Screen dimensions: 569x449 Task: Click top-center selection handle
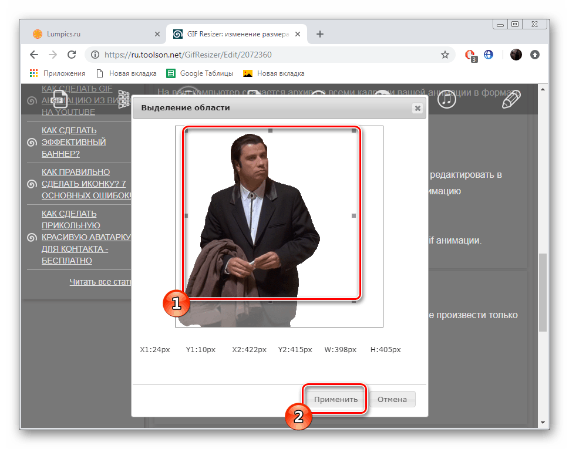[x=270, y=130]
